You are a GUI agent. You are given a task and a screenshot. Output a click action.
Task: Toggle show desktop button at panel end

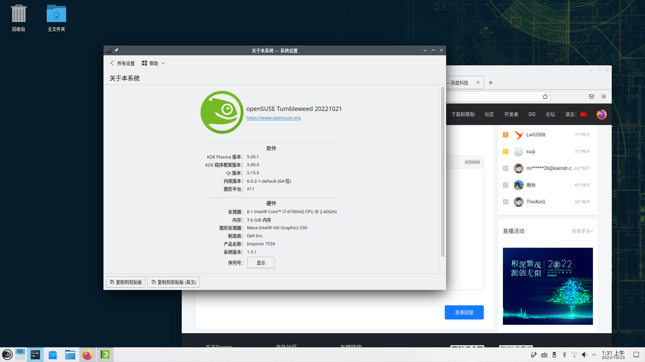[x=636, y=355]
